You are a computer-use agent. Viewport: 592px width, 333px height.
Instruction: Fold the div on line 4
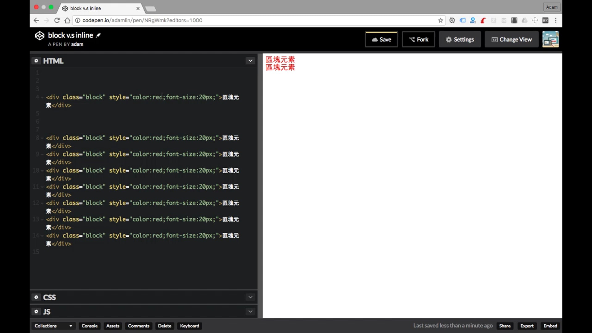[x=42, y=97]
